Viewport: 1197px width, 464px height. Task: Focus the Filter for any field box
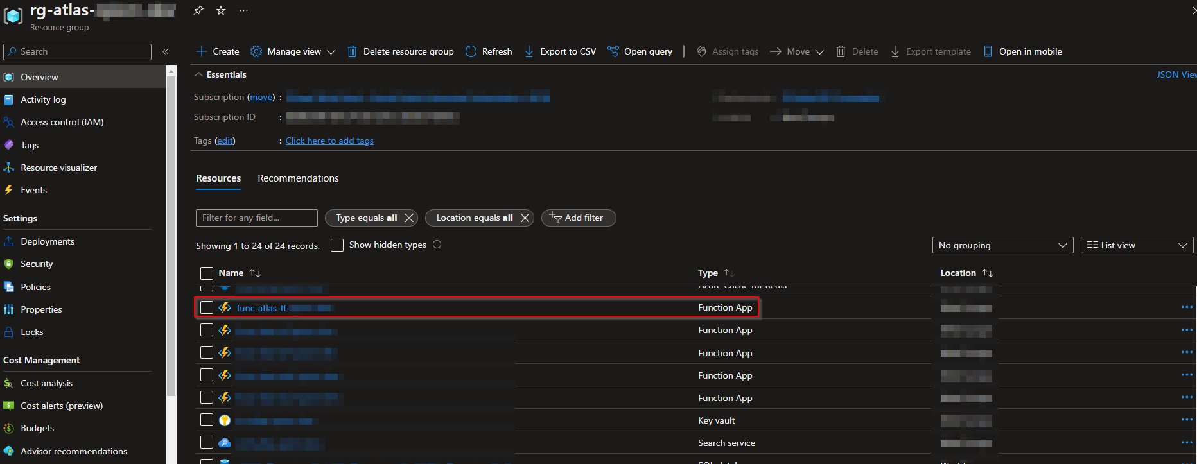[x=257, y=218]
